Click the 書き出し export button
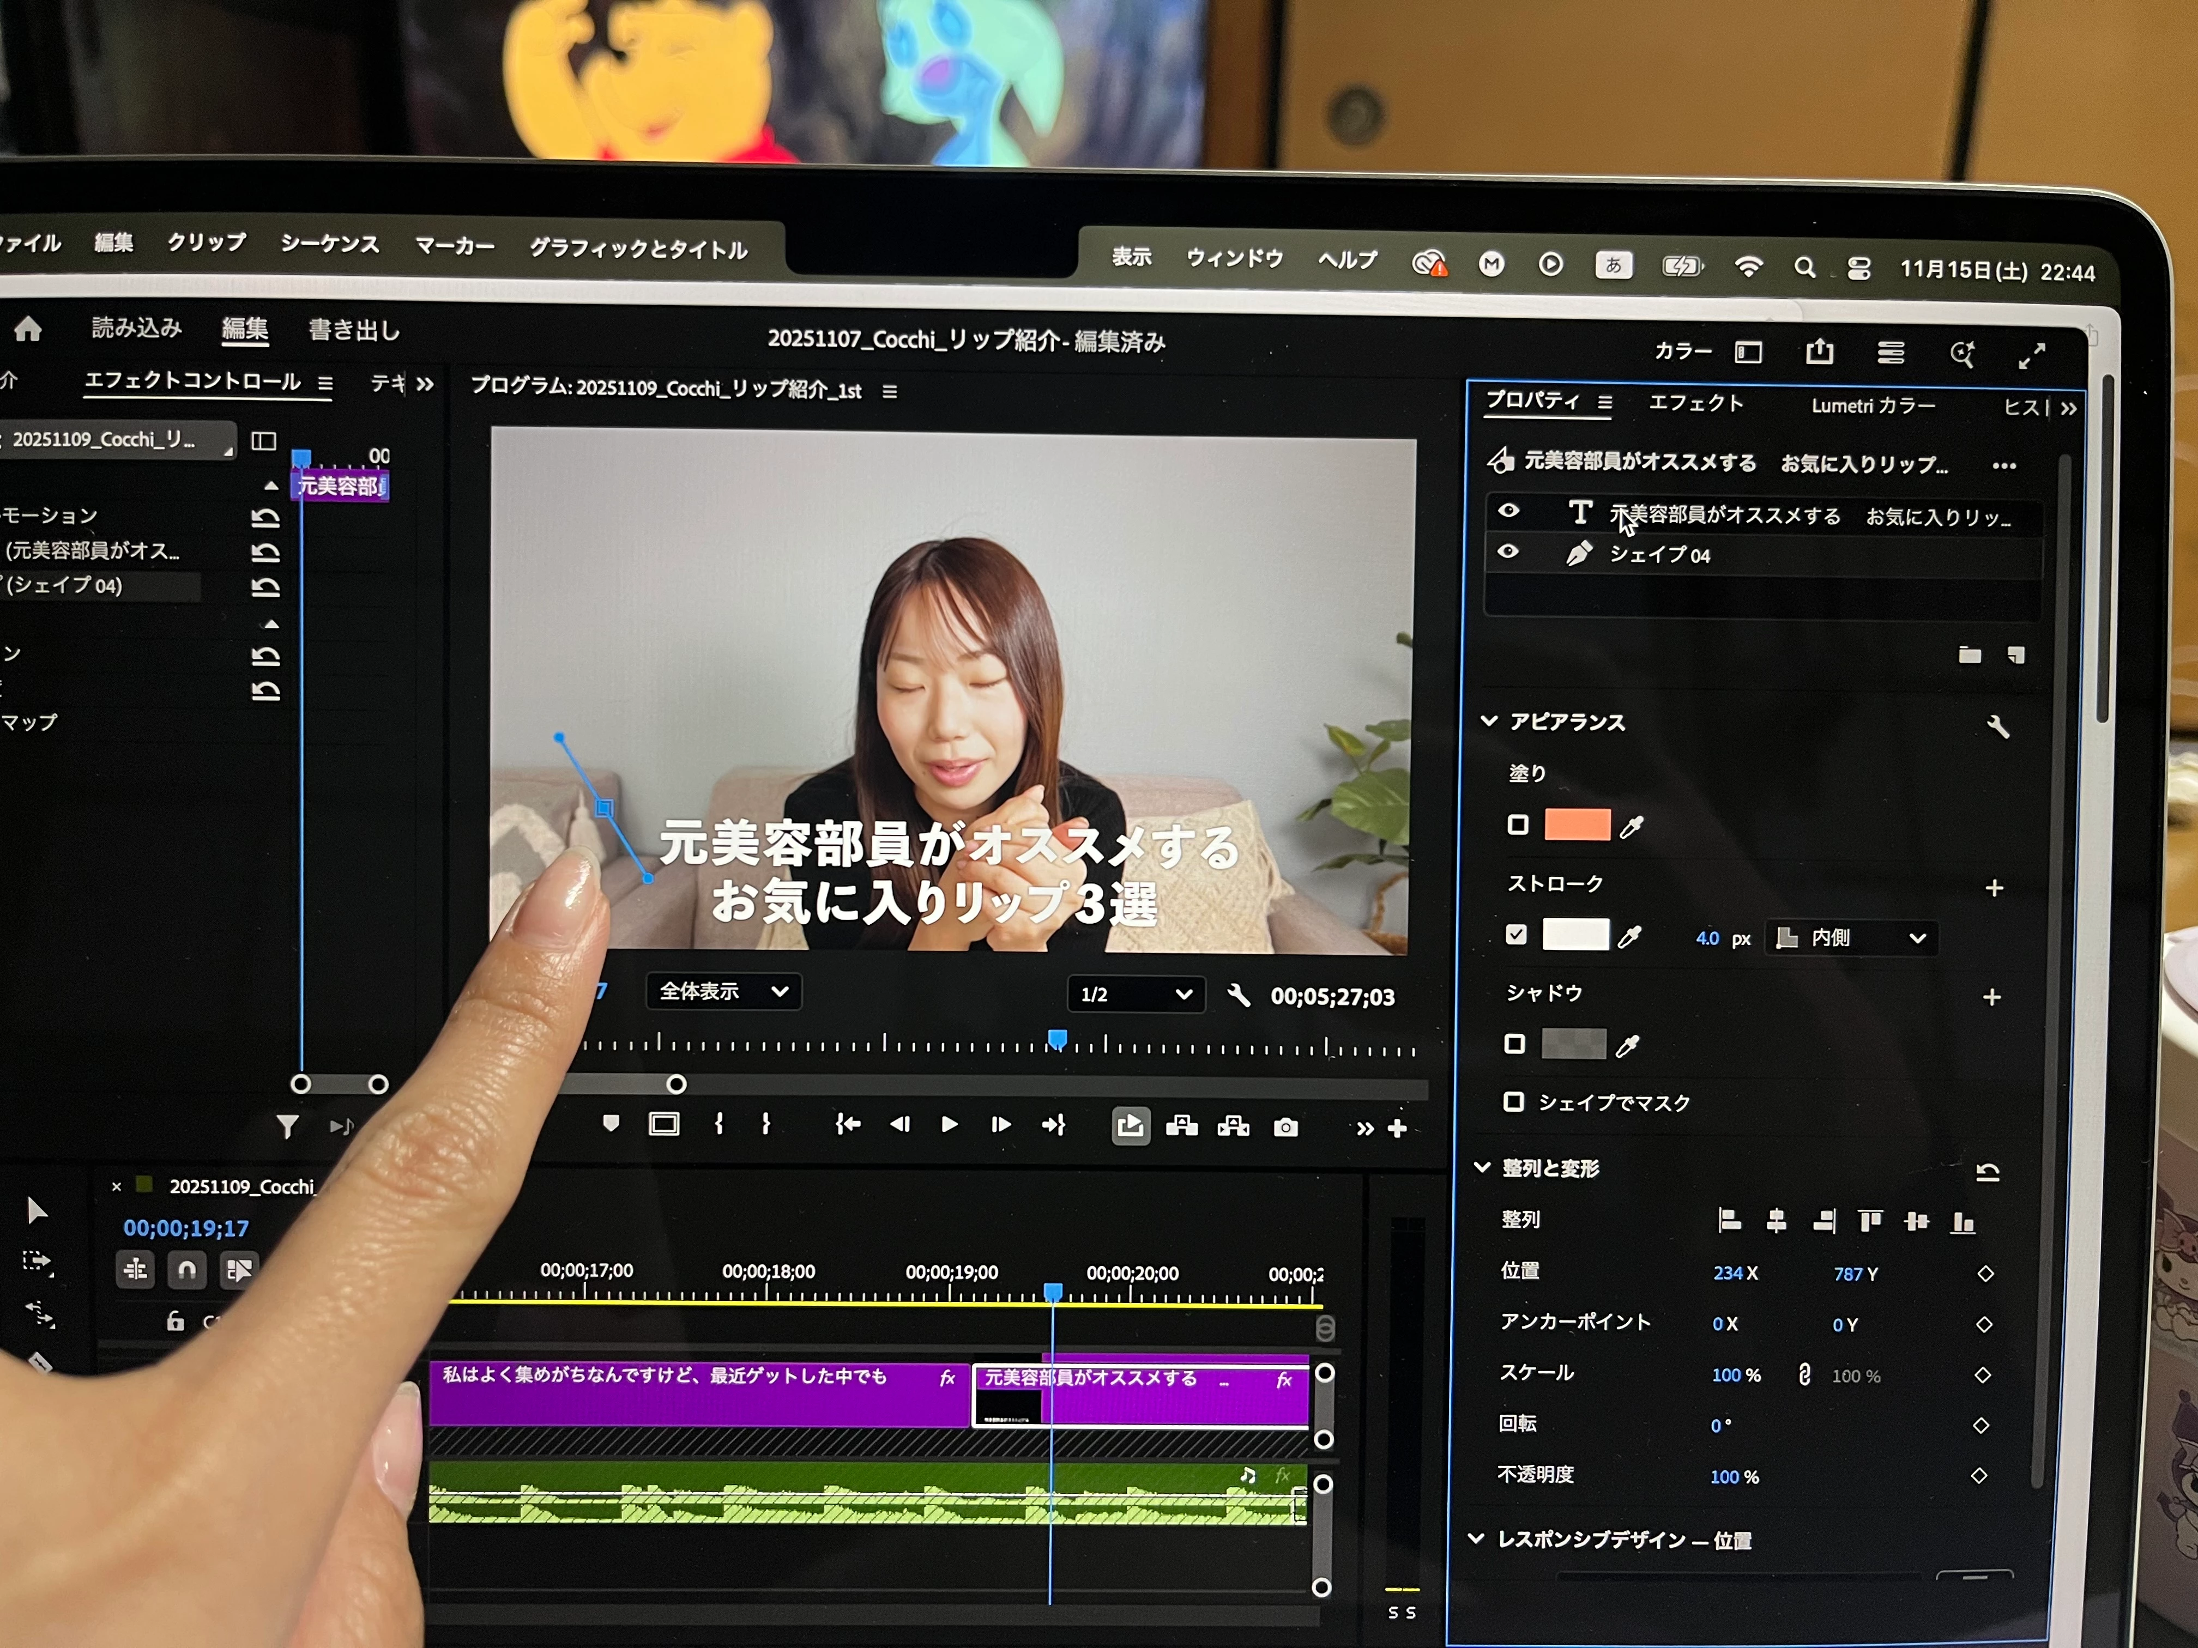This screenshot has width=2198, height=1648. click(354, 330)
